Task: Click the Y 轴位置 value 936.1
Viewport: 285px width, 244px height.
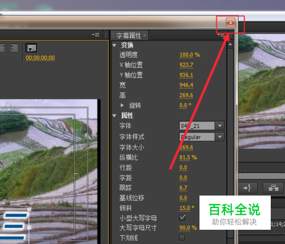Action: tap(186, 75)
